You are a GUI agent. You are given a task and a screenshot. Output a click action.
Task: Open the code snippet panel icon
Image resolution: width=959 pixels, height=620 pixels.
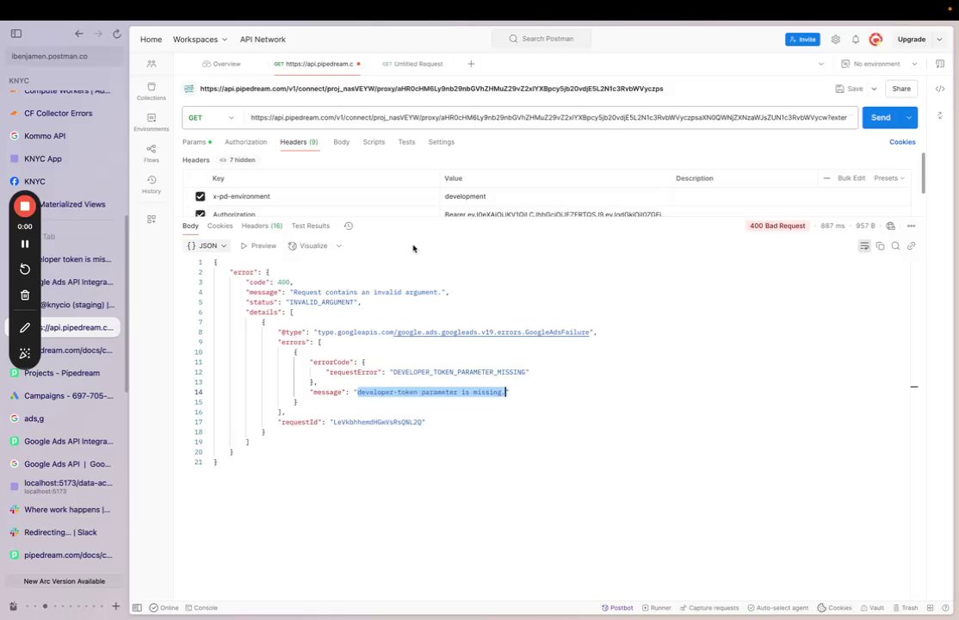(x=940, y=89)
